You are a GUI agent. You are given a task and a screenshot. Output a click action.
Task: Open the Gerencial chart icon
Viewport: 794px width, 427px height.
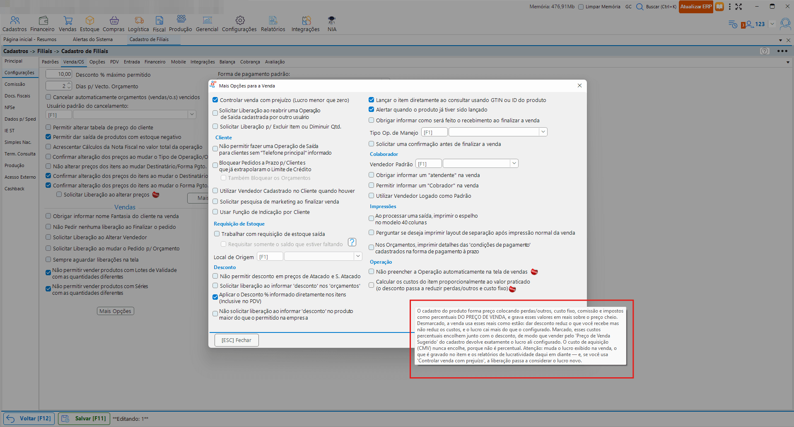tap(208, 20)
